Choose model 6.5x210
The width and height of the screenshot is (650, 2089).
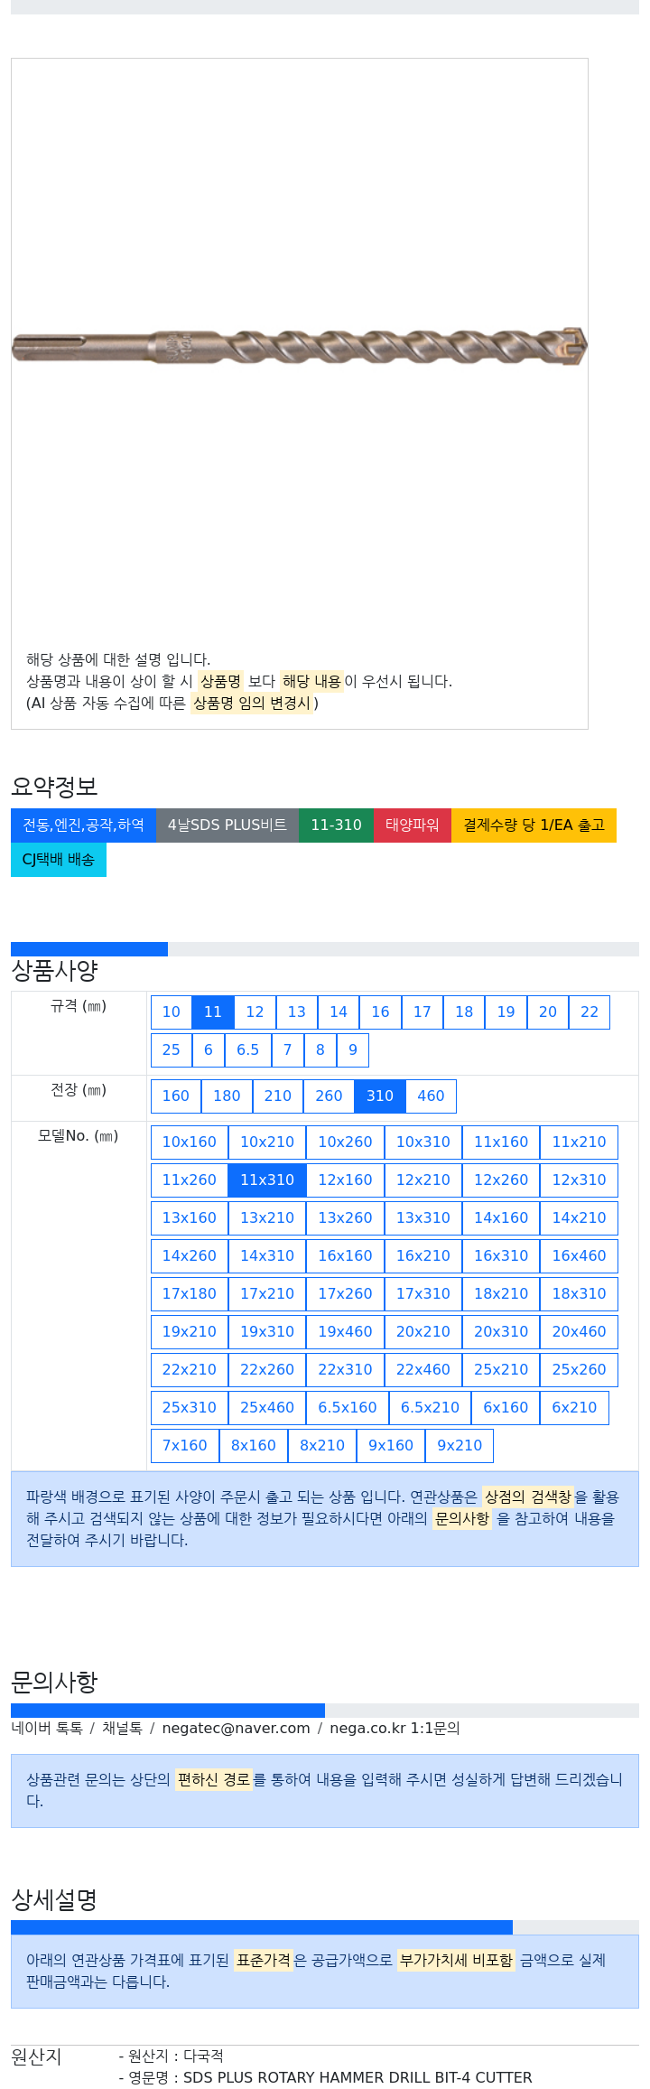pos(430,1408)
